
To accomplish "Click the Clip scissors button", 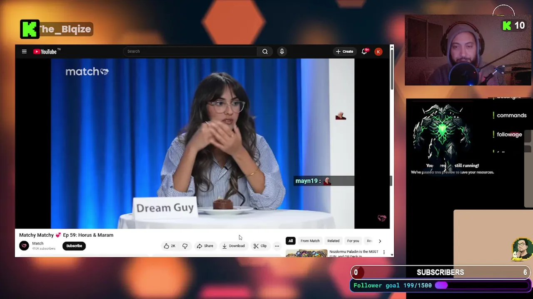I will point(260,246).
